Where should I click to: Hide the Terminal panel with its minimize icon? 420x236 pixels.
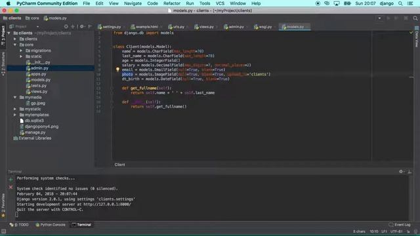tap(409, 172)
